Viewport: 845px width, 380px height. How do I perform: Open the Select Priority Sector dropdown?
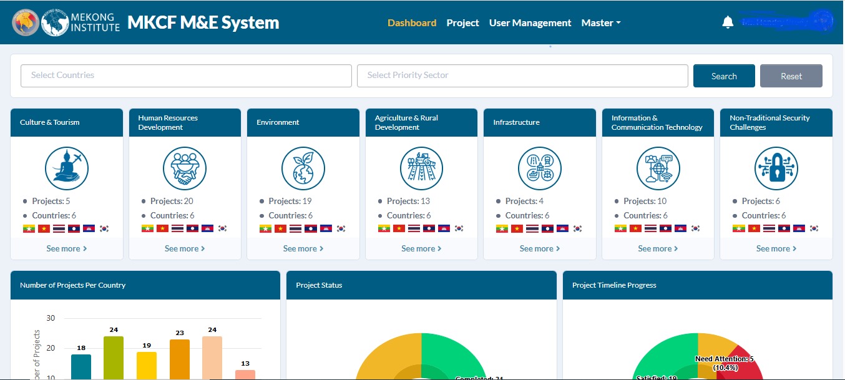pos(522,76)
